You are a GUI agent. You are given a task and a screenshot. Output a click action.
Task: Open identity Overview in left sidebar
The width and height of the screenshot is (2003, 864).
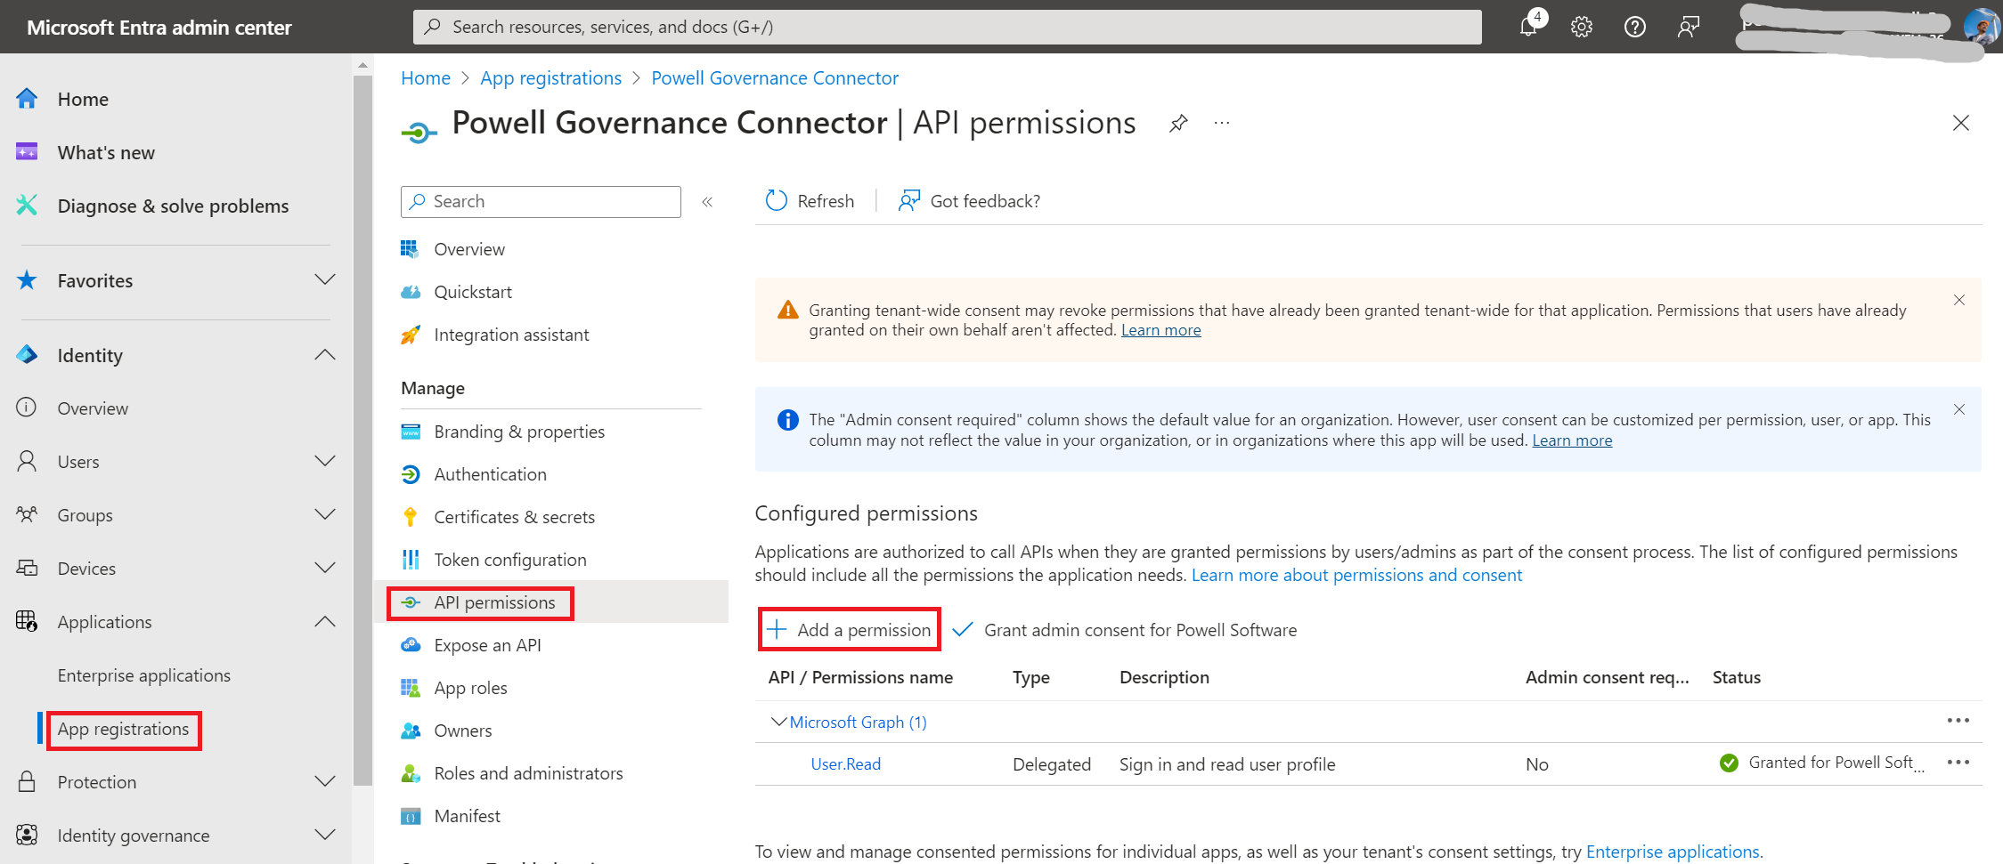93,408
